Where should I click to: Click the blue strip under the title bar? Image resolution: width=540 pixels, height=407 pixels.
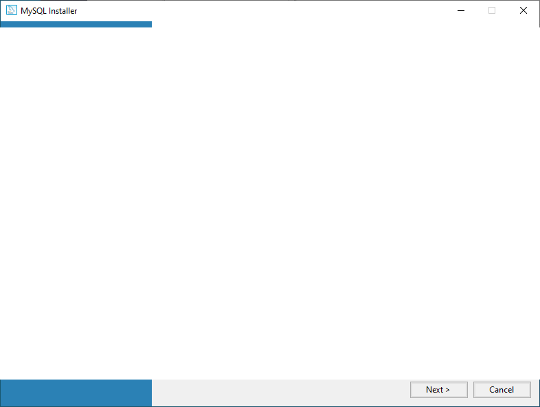pyautogui.click(x=76, y=24)
